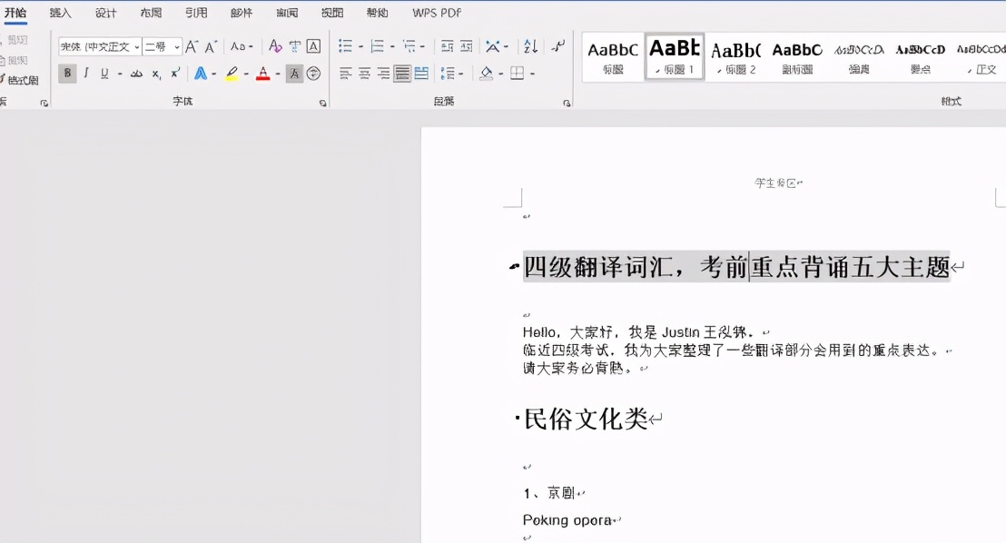Apply text highlight color

(231, 74)
